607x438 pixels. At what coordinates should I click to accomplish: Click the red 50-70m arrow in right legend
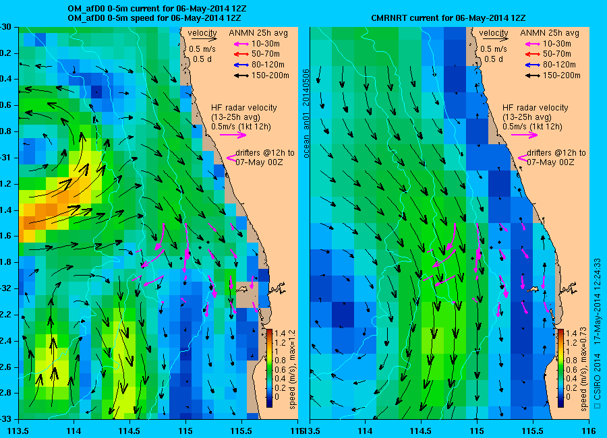point(533,55)
